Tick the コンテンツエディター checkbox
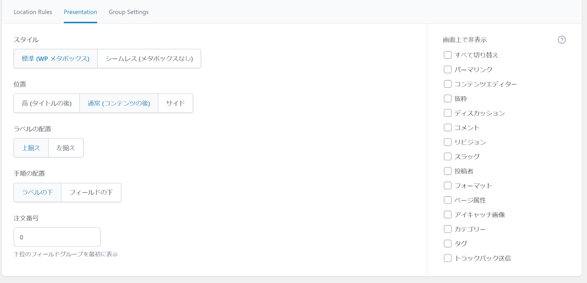Screen dimensions: 587x283 pos(448,84)
